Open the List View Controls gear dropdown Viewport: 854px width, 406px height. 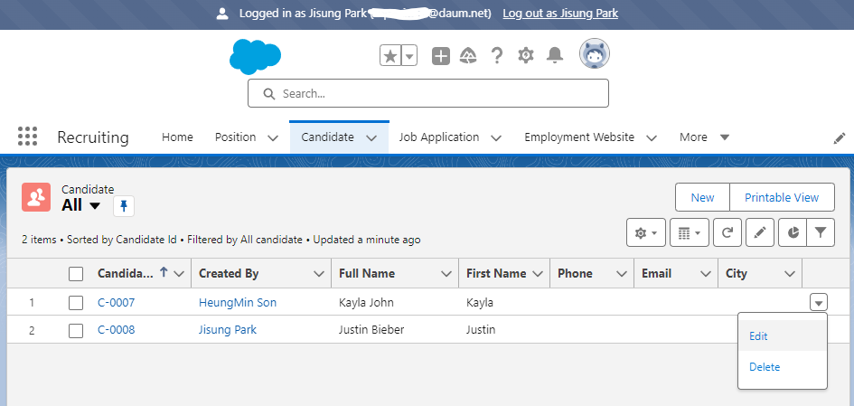coord(646,232)
